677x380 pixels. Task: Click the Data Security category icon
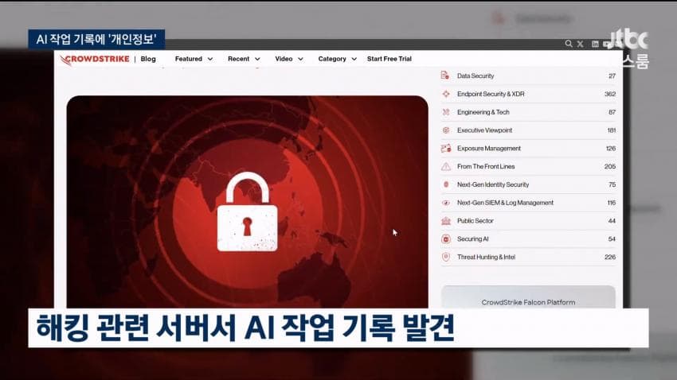(445, 76)
